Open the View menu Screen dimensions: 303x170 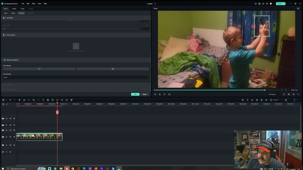[39, 4]
